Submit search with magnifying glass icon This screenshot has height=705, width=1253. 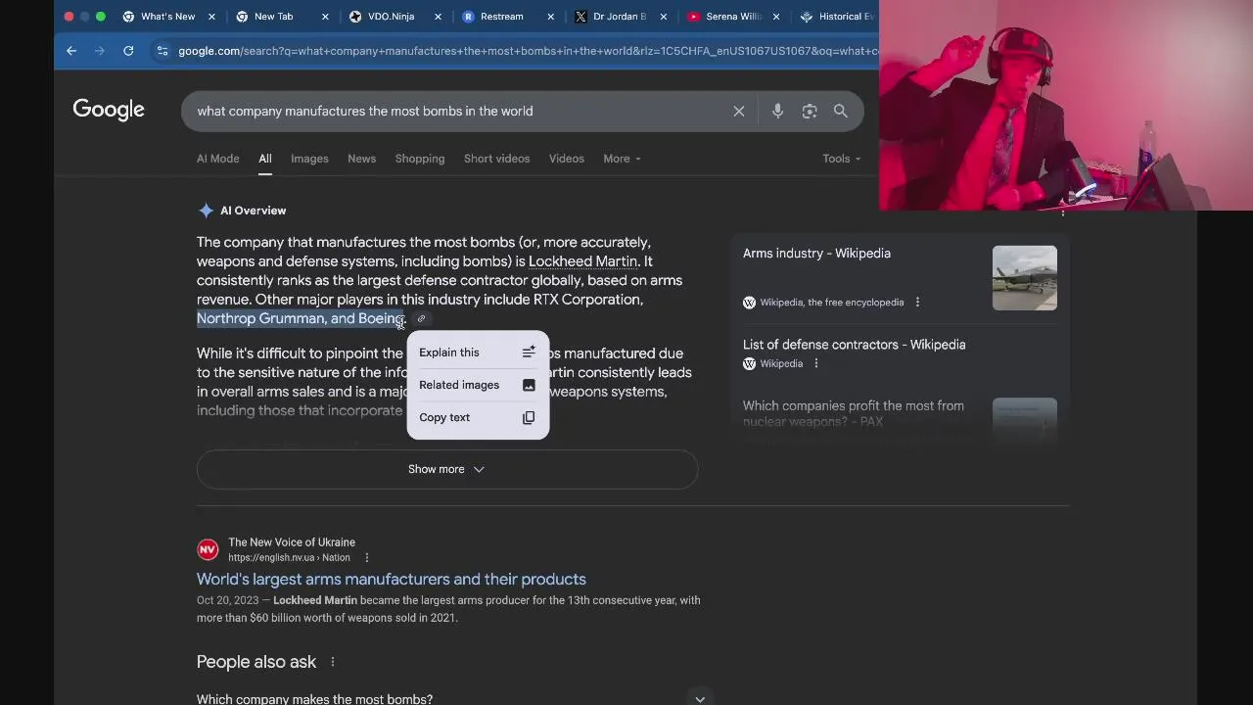point(841,112)
